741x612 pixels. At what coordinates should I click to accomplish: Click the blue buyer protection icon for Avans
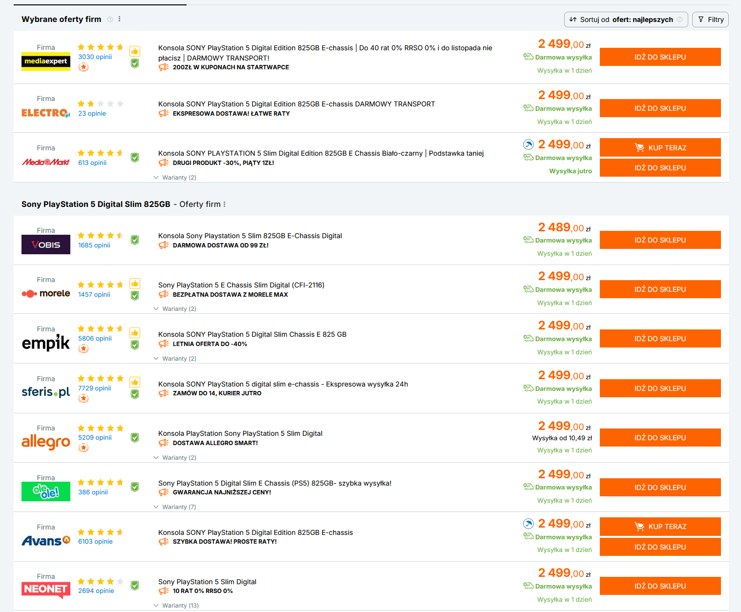tap(529, 524)
